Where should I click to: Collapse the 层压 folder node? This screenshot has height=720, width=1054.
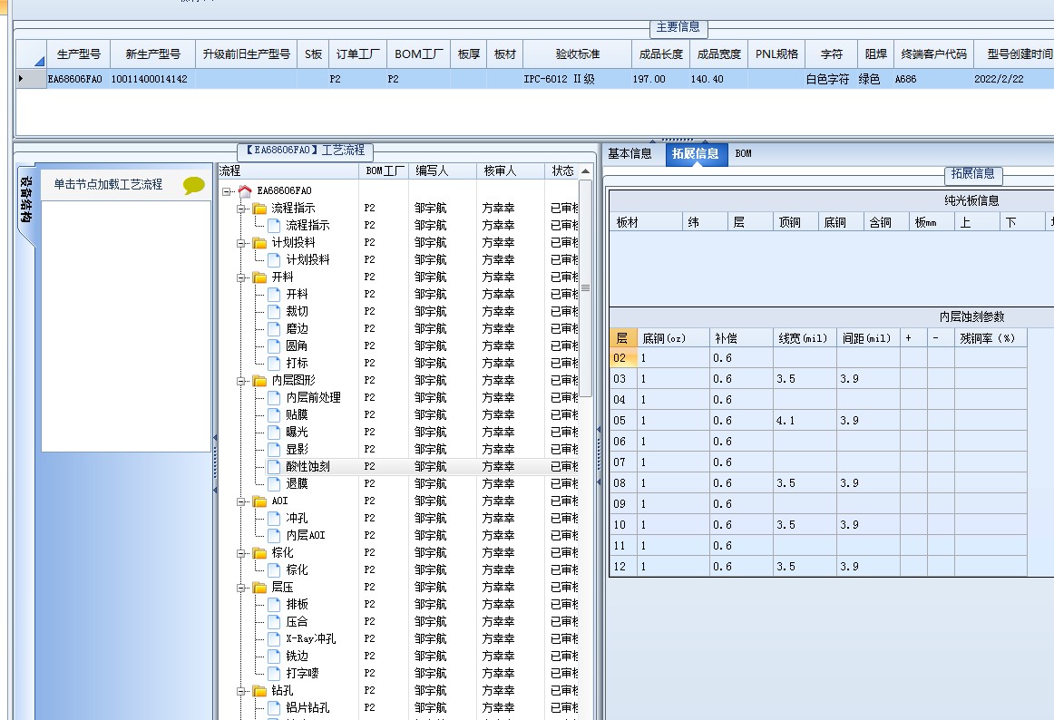click(240, 588)
